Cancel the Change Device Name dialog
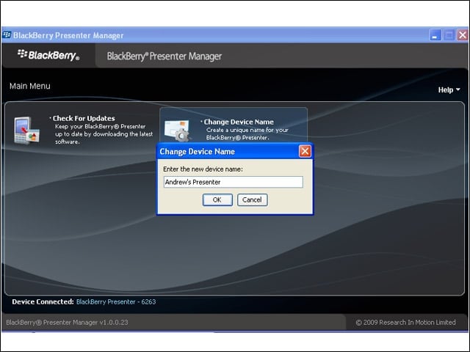The width and height of the screenshot is (470, 352). [252, 199]
